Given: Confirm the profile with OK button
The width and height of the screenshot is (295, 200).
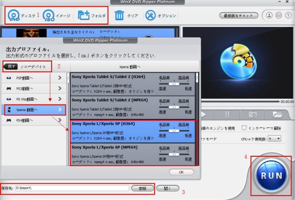Looking at the screenshot, I should [181, 172].
